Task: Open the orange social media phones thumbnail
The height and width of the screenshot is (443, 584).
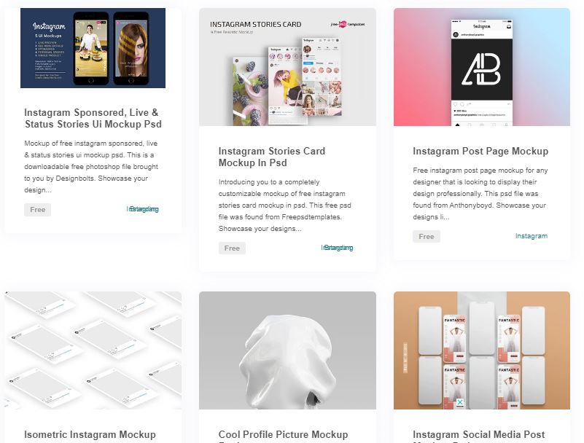Action: click(482, 350)
